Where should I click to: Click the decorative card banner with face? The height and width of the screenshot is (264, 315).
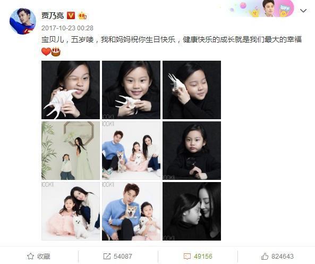point(261,9)
